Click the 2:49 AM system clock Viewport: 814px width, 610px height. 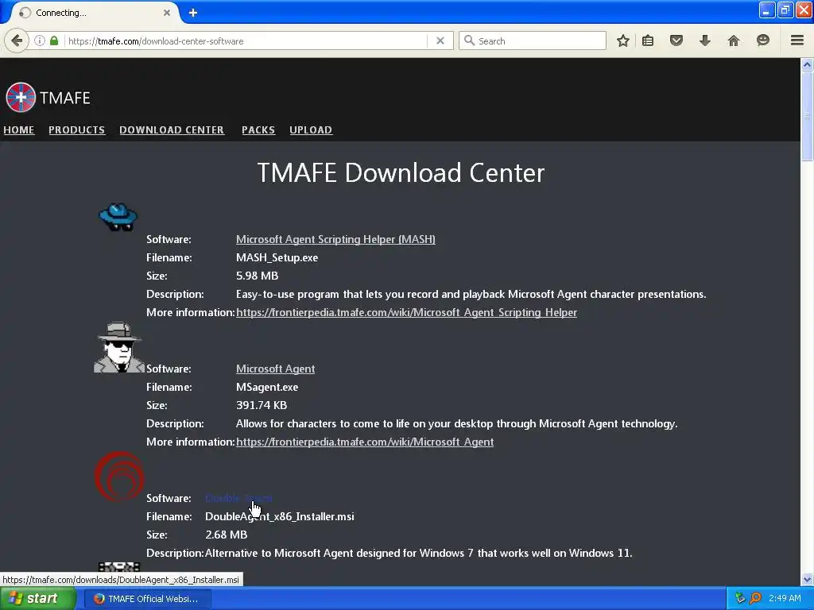click(785, 598)
